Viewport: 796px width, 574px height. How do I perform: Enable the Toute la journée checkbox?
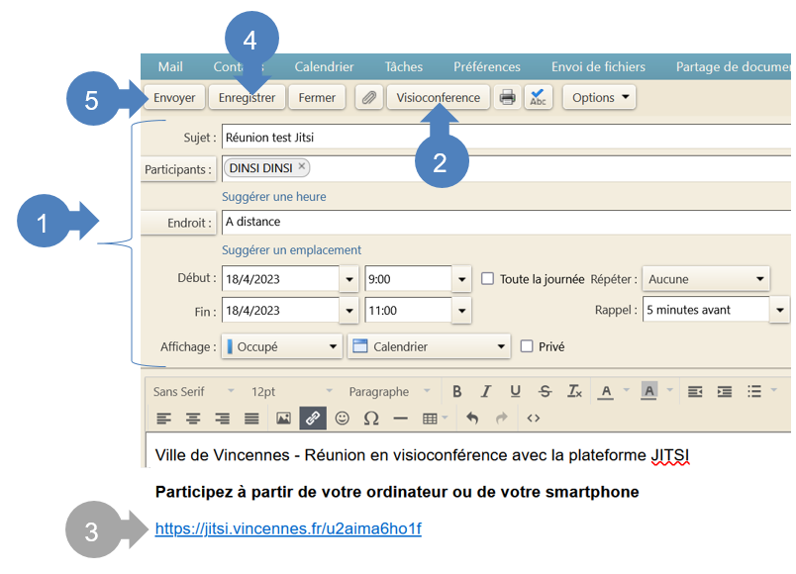(x=487, y=279)
